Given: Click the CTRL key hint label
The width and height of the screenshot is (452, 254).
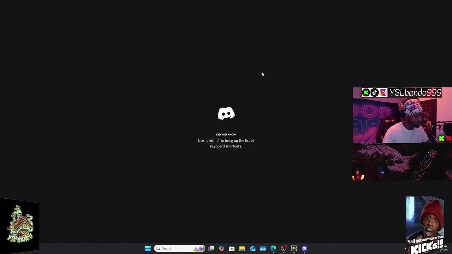Looking at the screenshot, I should click(210, 140).
